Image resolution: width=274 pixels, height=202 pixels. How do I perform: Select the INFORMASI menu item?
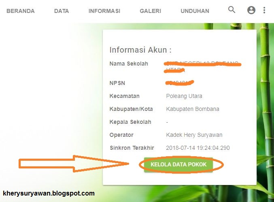(x=104, y=11)
